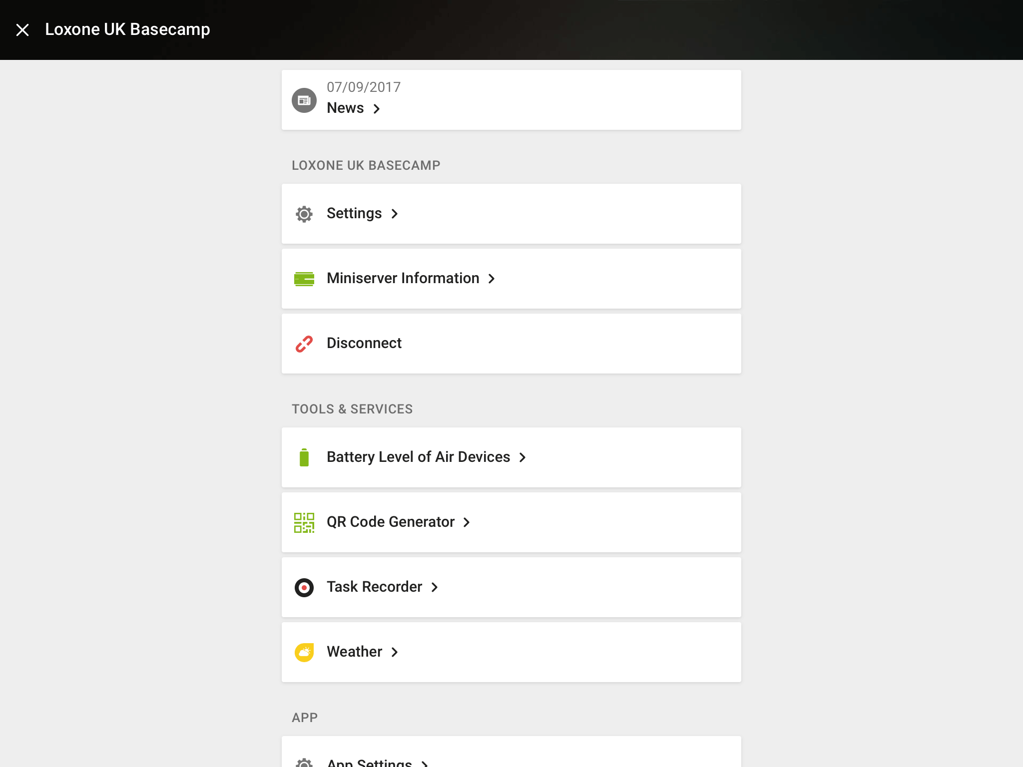The height and width of the screenshot is (767, 1023).
Task: Click the Task Recorder record icon
Action: pos(304,587)
